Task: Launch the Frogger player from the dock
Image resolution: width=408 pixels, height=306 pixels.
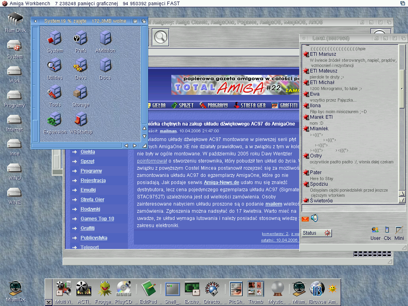Action: (x=104, y=292)
